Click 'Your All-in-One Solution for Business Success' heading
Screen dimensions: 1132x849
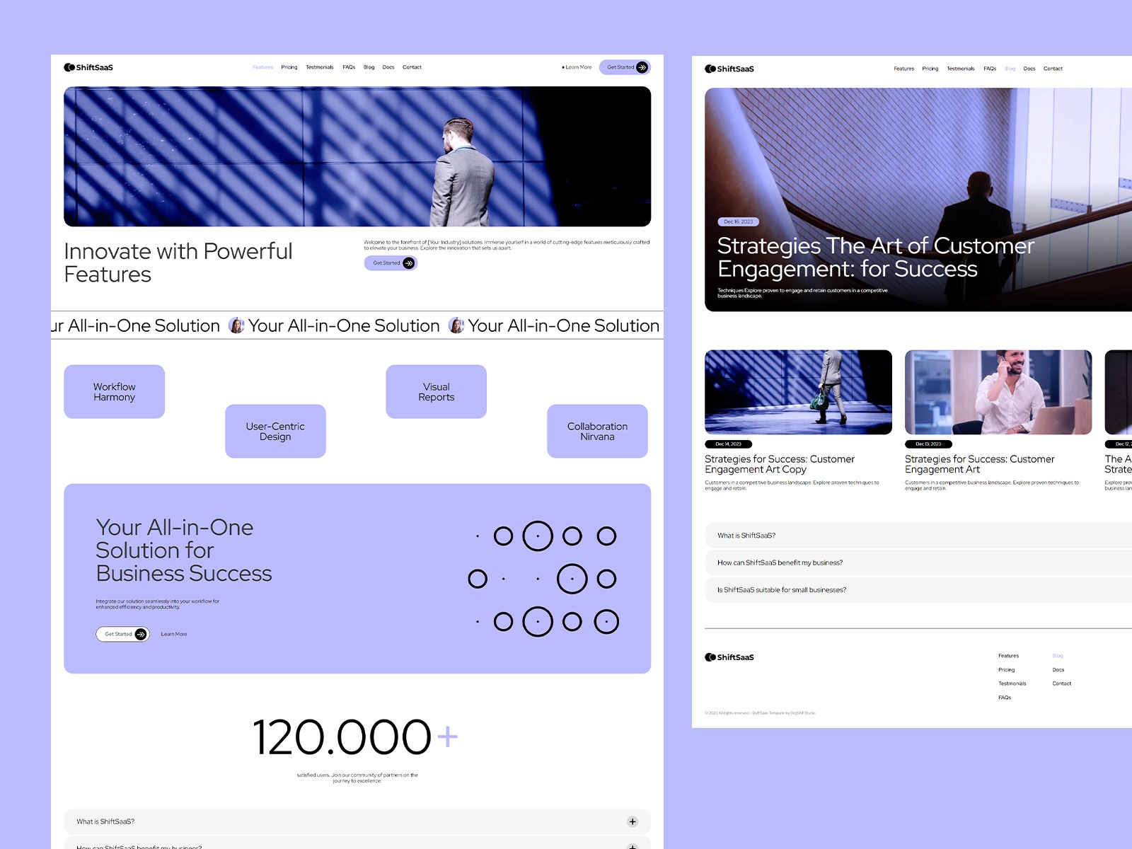coord(184,550)
